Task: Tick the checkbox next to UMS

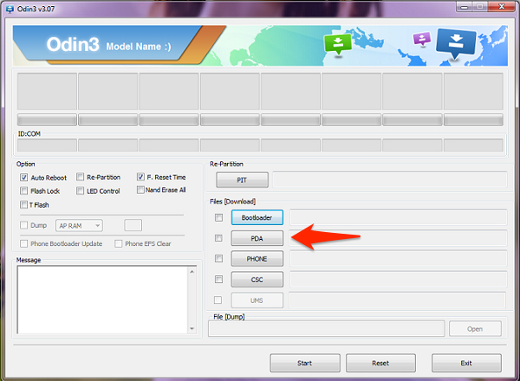Action: pos(218,300)
